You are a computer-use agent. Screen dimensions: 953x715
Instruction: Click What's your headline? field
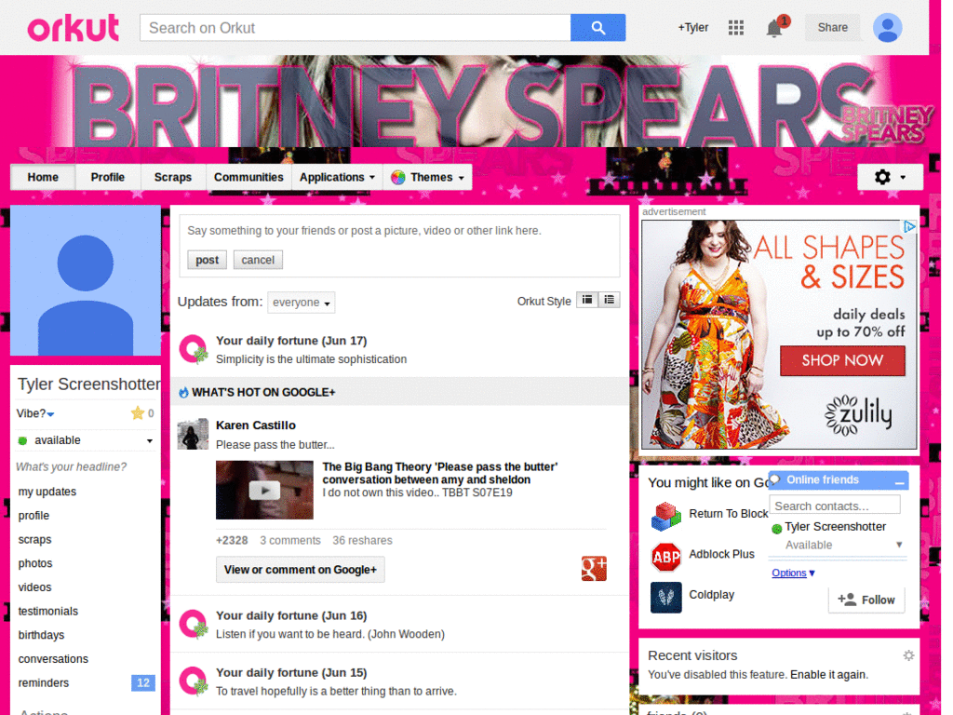pyautogui.click(x=71, y=467)
